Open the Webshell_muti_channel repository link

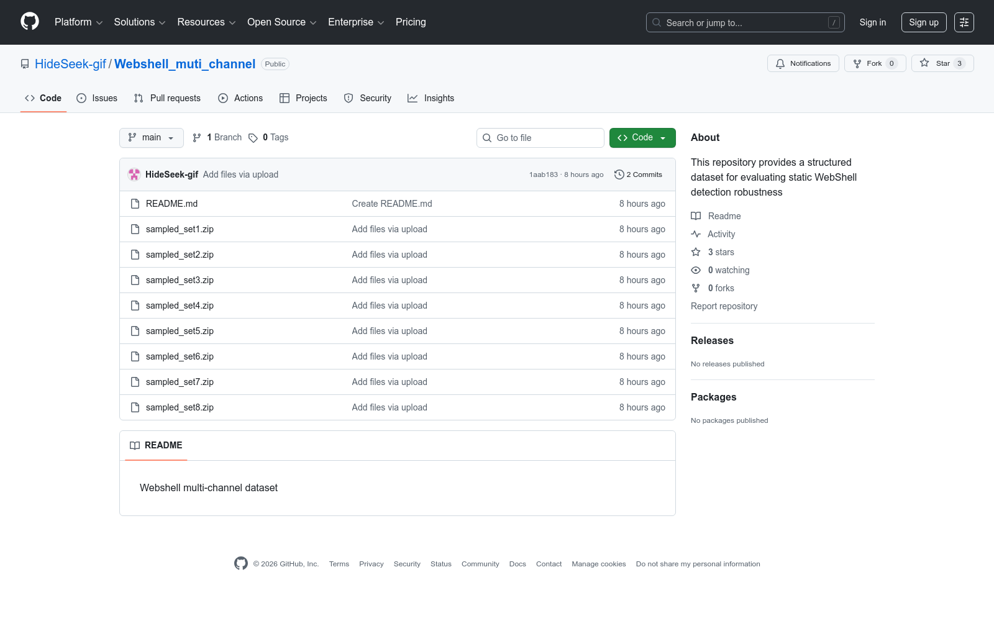[x=185, y=64]
